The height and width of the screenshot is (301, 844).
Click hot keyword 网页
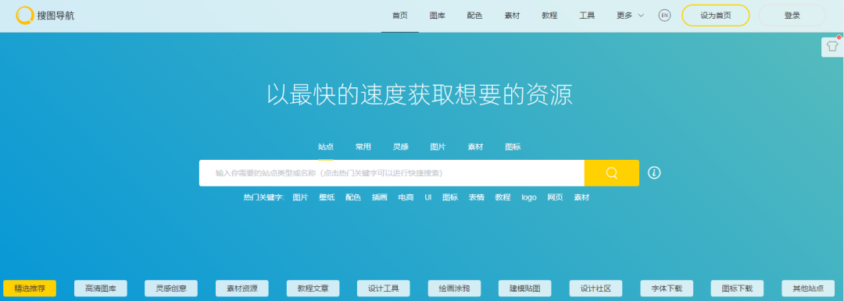coord(555,198)
